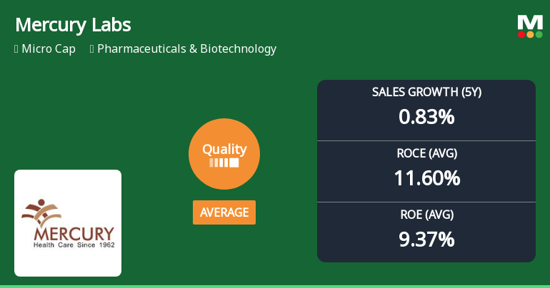
Task: Click the orange Quality circle badge
Action: [224, 154]
